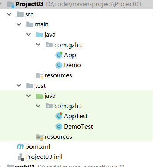This screenshot has height=167, width=153.
Task: Open the Project03.iml file
Action: coord(44,157)
